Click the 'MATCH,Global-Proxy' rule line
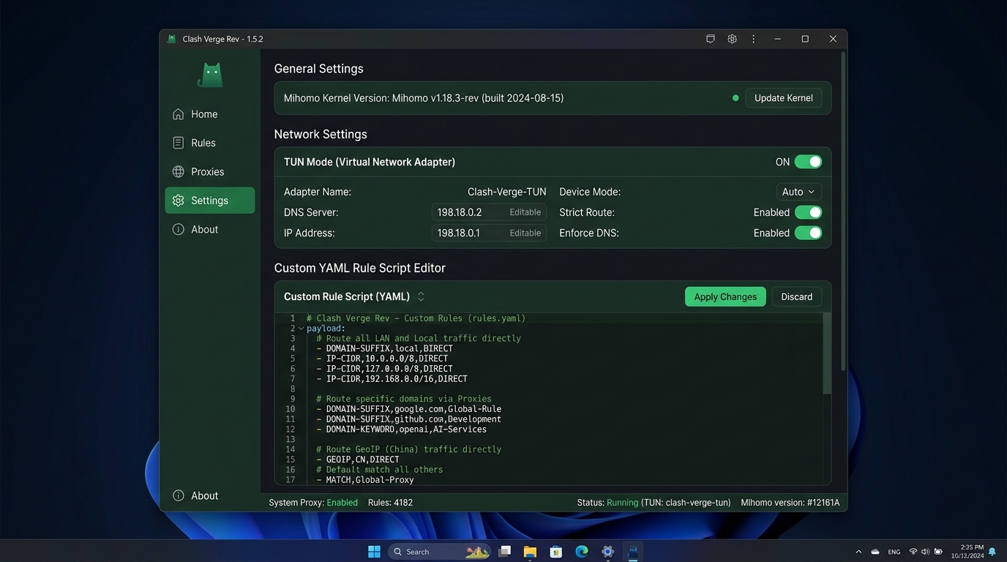1007x562 pixels. click(x=365, y=480)
